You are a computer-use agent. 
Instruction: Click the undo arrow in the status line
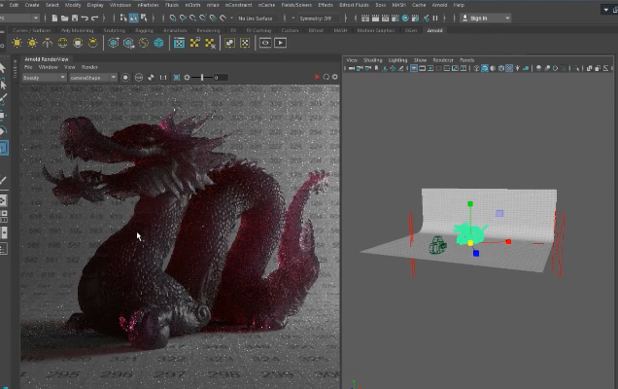coord(86,18)
